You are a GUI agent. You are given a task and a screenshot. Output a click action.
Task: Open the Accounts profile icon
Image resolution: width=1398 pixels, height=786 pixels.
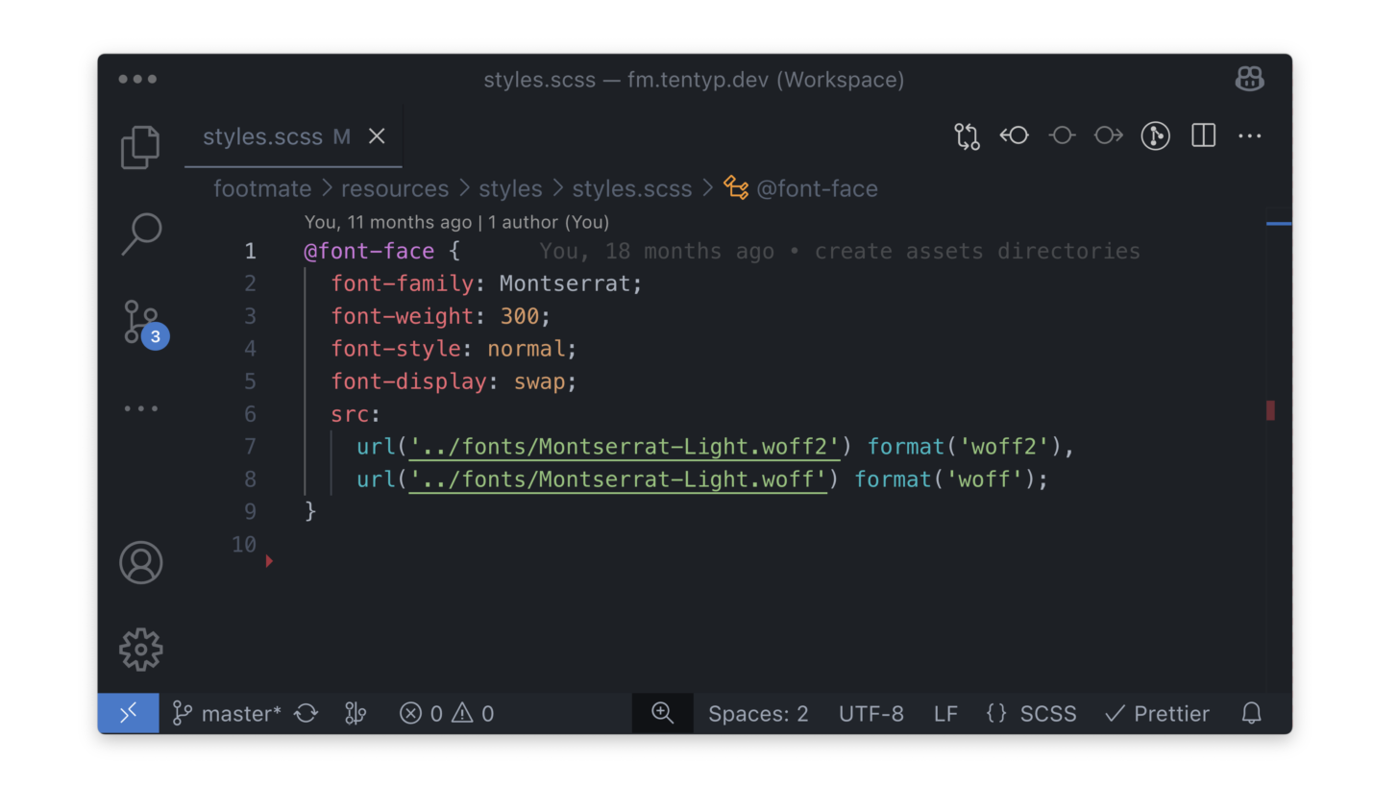(141, 562)
